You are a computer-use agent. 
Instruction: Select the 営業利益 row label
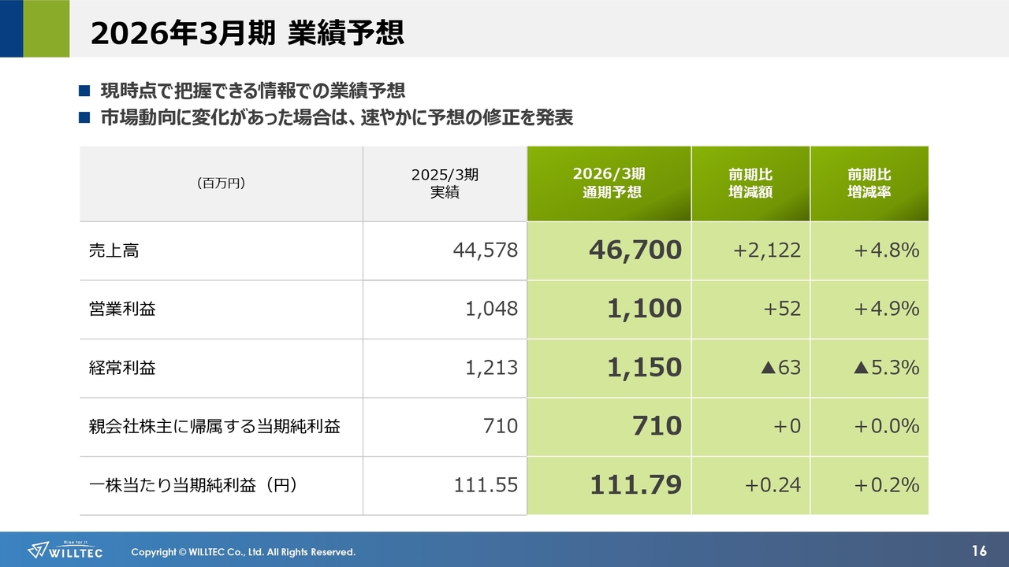point(122,309)
